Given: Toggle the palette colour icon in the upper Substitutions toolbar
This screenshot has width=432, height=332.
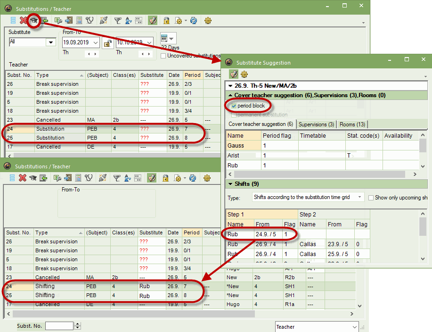Looking at the screenshot, I should coord(153,21).
